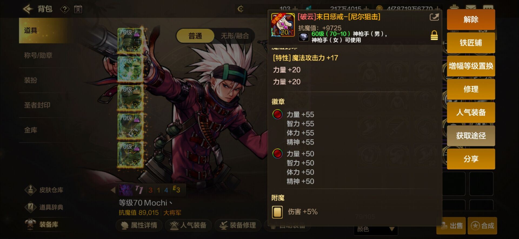Toggle the gold lock icon on item
This screenshot has height=239, width=519.
[434, 35]
